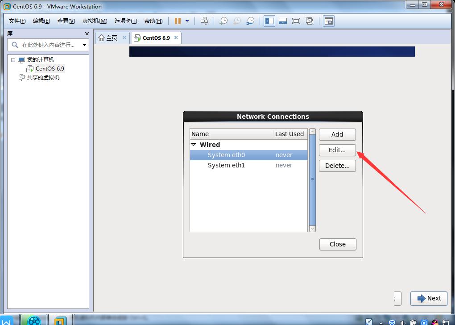
Task: Click the blue circled K tray icon
Action: click(x=424, y=322)
